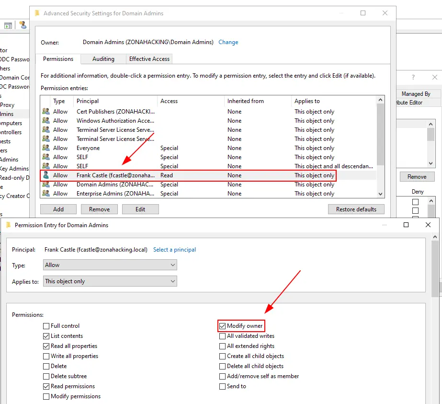Screen dimensions: 442x404
Task: Click Advanced Security Settings title folder icon
Action: point(37,13)
